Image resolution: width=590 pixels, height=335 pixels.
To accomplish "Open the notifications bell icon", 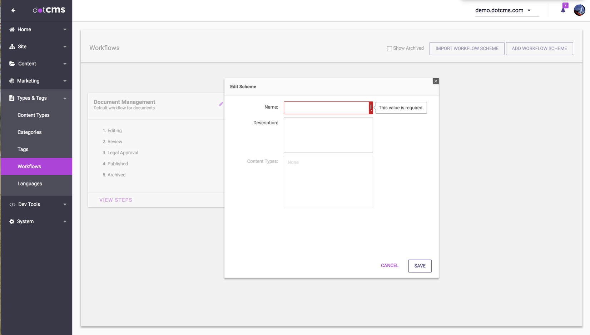I will pos(563,10).
